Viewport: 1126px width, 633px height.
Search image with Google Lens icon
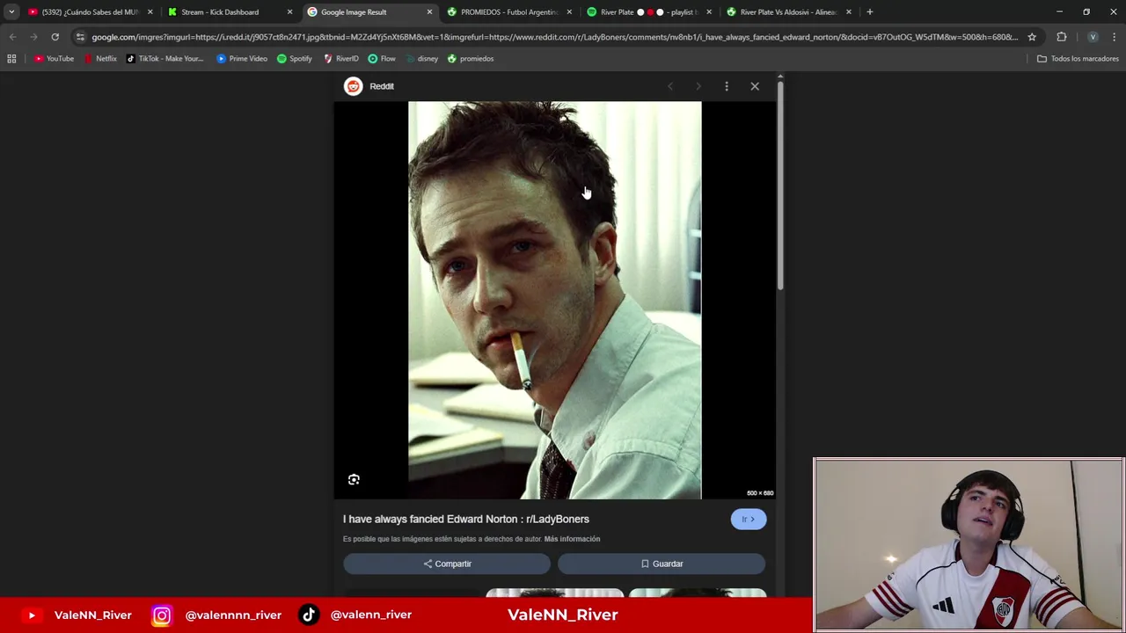(354, 479)
